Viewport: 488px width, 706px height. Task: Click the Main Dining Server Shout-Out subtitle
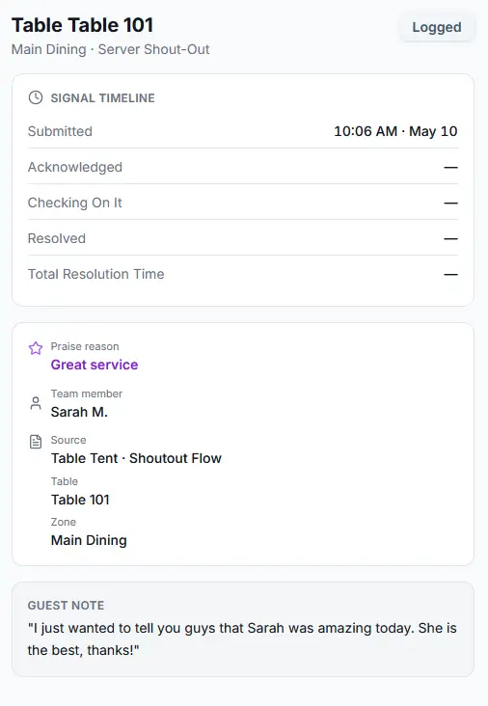tap(110, 49)
